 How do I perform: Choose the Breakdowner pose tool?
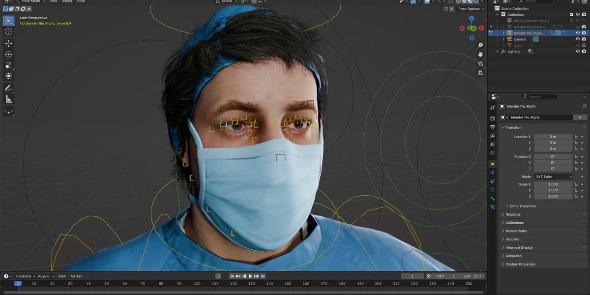click(8, 111)
